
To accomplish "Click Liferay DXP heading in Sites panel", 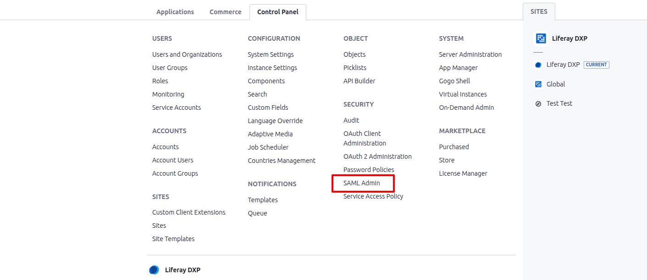I will [x=570, y=38].
